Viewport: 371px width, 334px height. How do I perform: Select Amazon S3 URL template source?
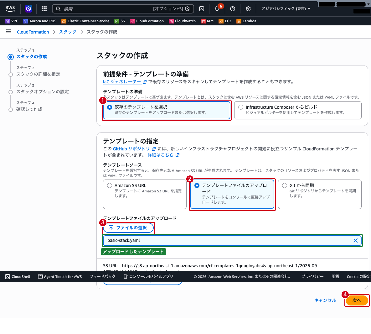[x=145, y=194]
